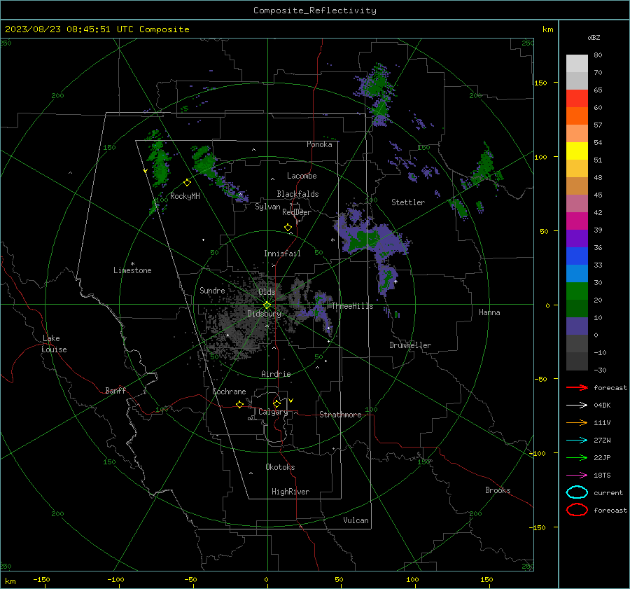Click the red 'forecast' ellipse in the legend
This screenshot has width=630, height=589.
(577, 510)
